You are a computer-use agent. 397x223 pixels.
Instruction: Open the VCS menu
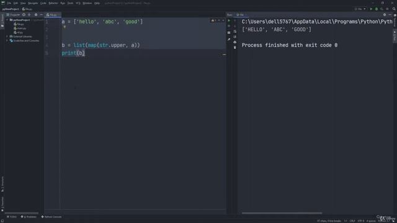click(78, 3)
